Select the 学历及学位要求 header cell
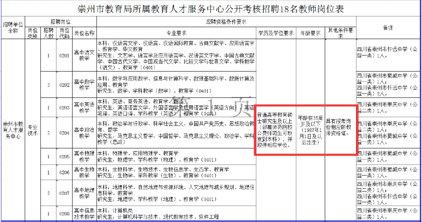 coord(276,33)
